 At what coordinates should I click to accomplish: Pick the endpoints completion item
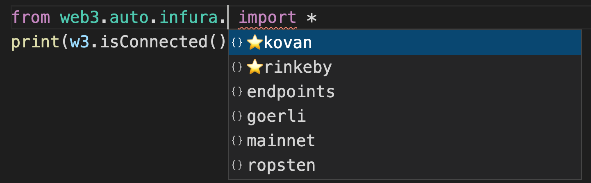click(291, 92)
